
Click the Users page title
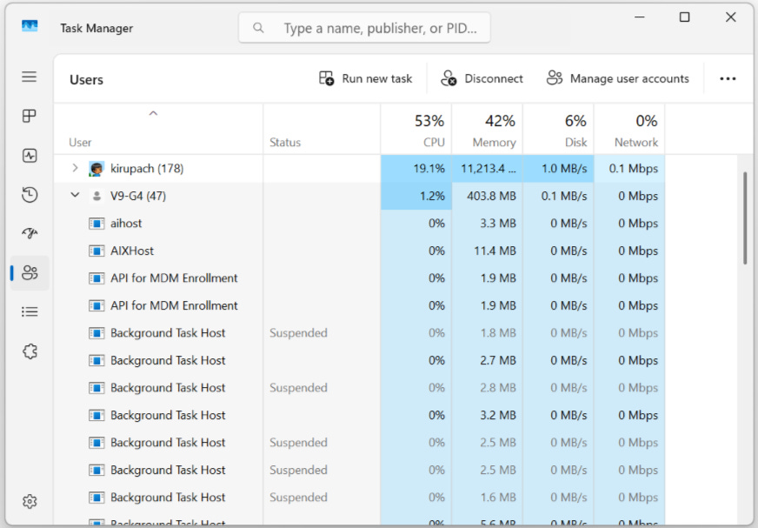87,80
